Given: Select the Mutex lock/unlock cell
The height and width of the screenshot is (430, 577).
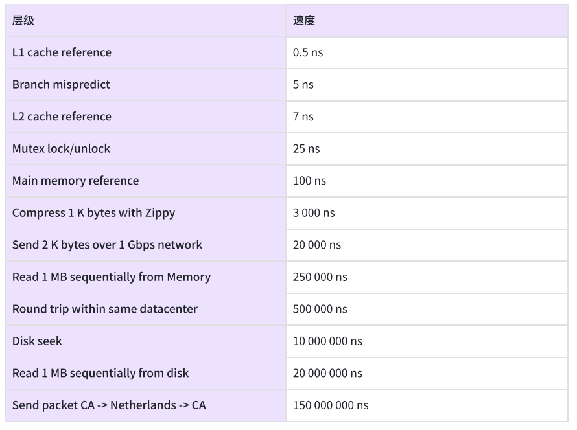Looking at the screenshot, I should point(146,149).
